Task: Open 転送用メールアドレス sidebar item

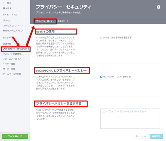Action: [x=13, y=31]
